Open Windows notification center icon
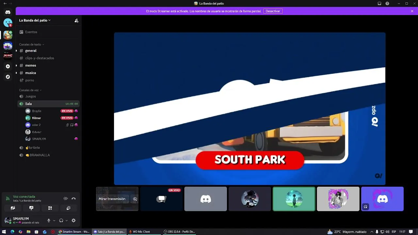418x235 pixels. pyautogui.click(x=411, y=232)
